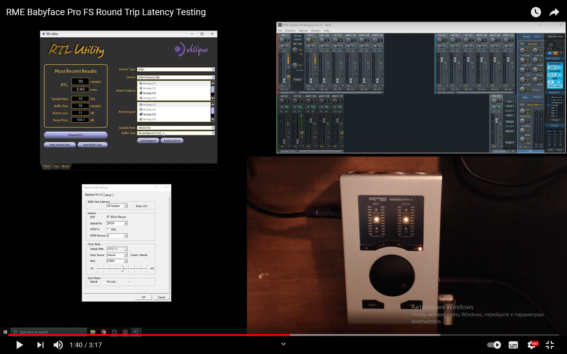The image size is (567, 354).
Task: Toggle CUE on AN 1/2 output
Action: click(287, 107)
